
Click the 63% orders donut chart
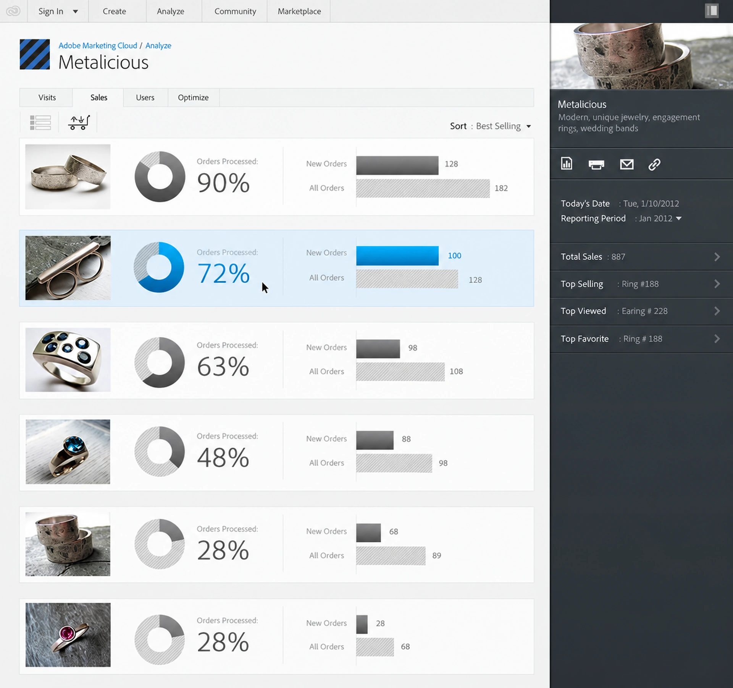click(160, 362)
